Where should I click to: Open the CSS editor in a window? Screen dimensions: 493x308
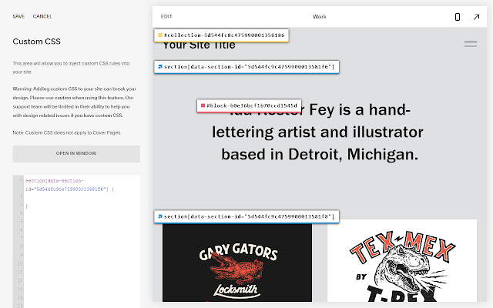(x=76, y=153)
